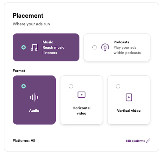
Task: Click 'Reach music listeners' description
Action: (53, 50)
